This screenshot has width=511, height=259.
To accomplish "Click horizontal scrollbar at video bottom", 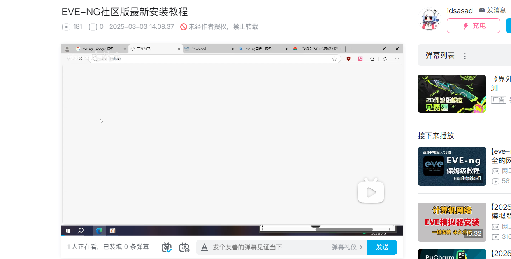I will point(344,229).
